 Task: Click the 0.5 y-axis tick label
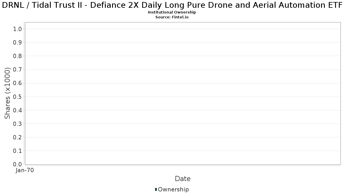coord(18,97)
